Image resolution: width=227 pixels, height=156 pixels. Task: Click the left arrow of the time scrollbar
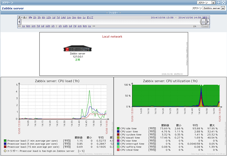pyautogui.click(x=19, y=21)
